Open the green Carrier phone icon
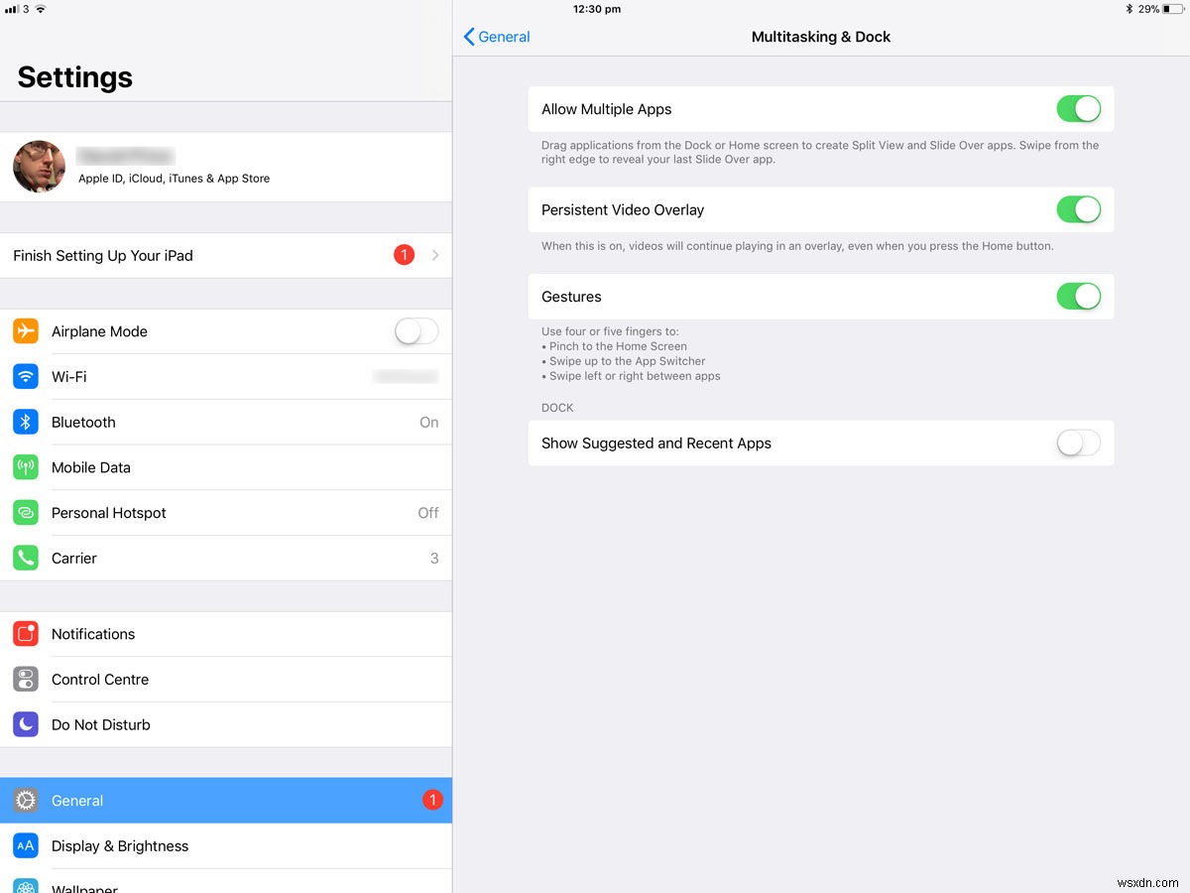The image size is (1190, 893). click(x=26, y=558)
